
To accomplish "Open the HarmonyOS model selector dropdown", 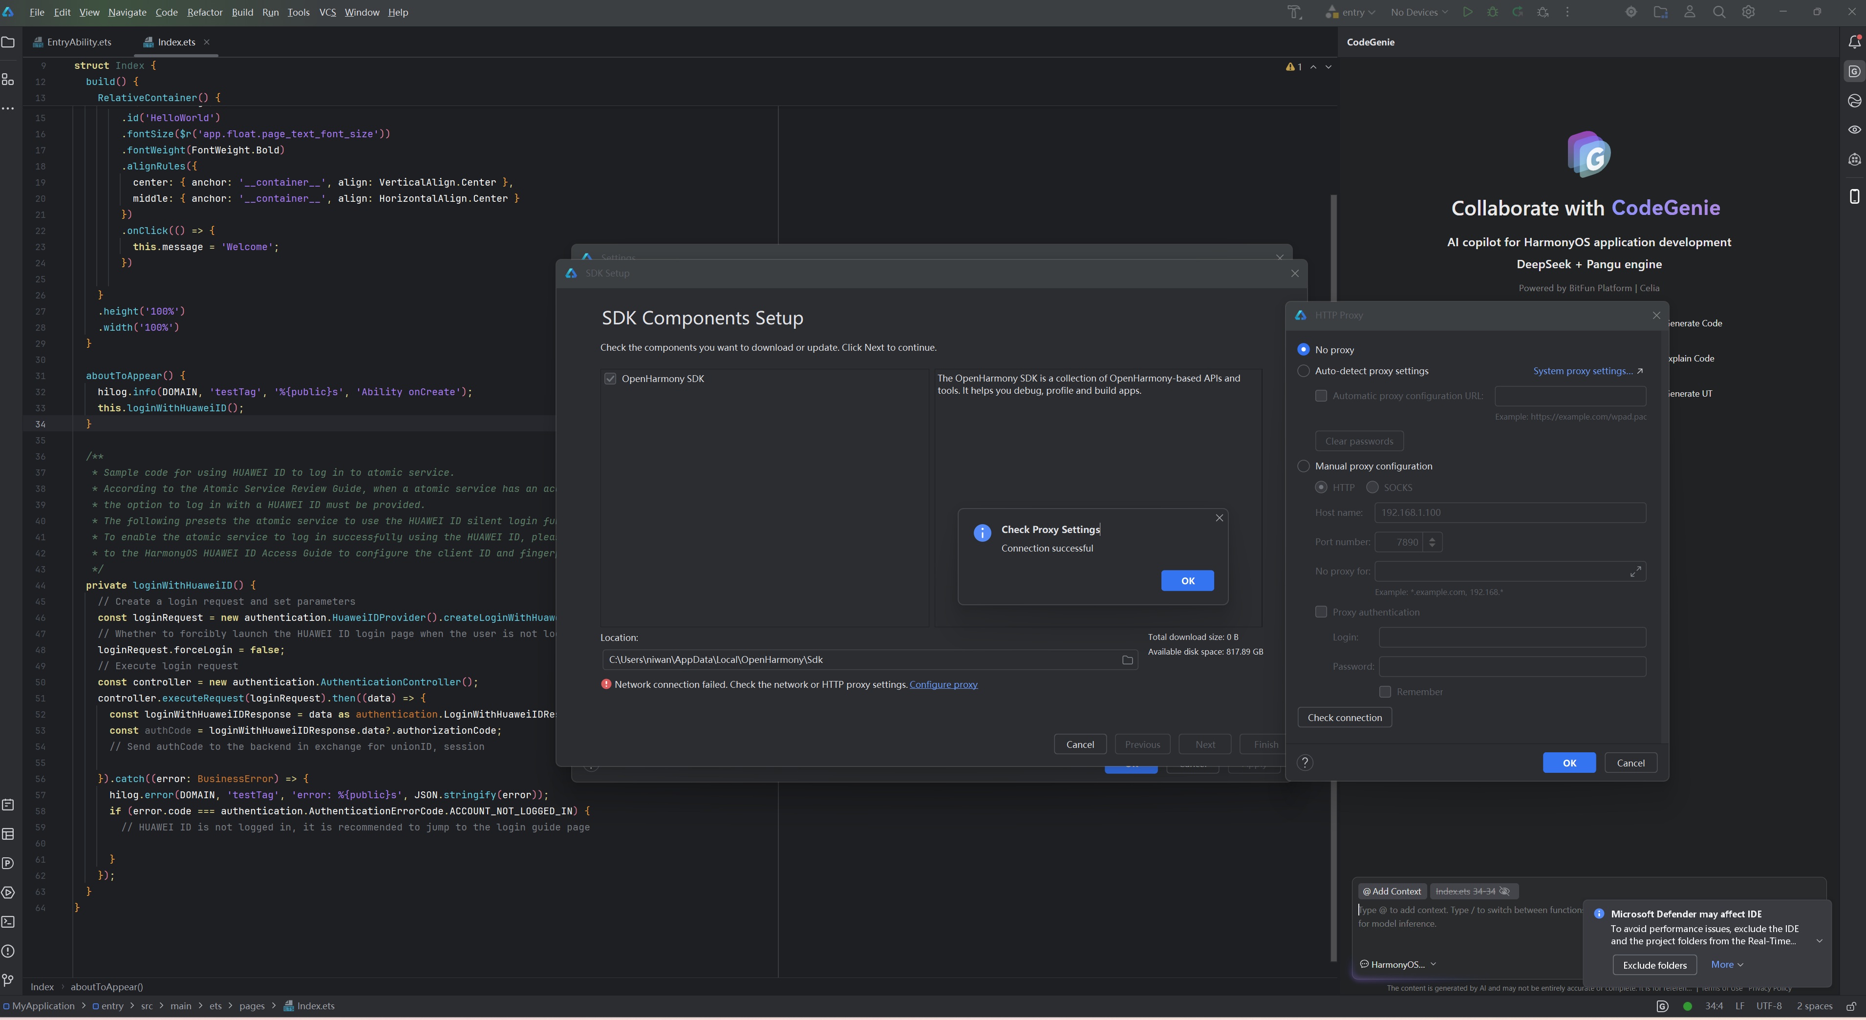I will pos(1398,964).
